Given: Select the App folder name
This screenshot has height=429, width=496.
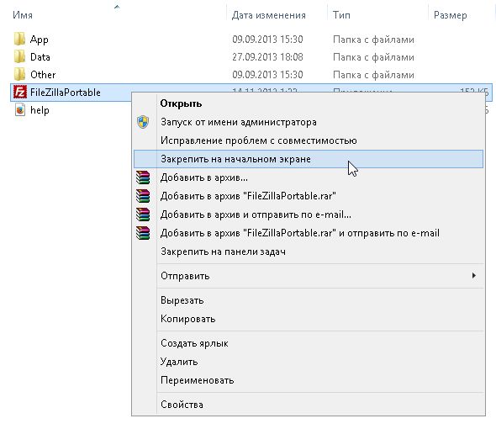Looking at the screenshot, I should tap(40, 40).
